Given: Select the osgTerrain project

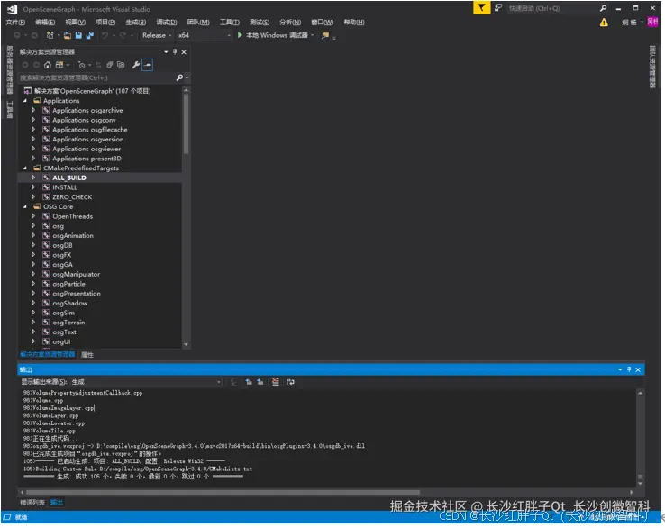Looking at the screenshot, I should (68, 323).
